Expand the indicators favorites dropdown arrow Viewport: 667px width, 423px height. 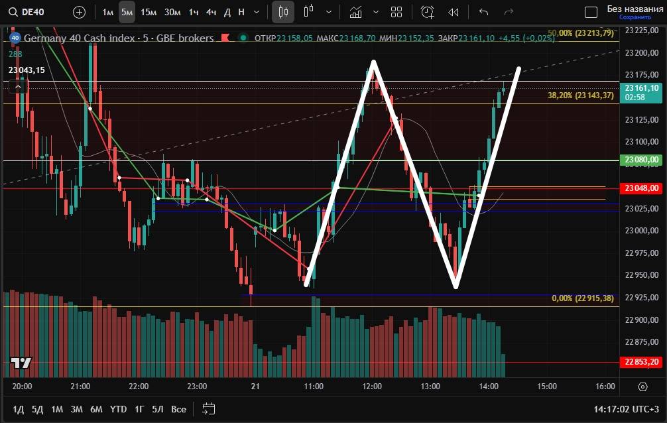click(x=376, y=12)
